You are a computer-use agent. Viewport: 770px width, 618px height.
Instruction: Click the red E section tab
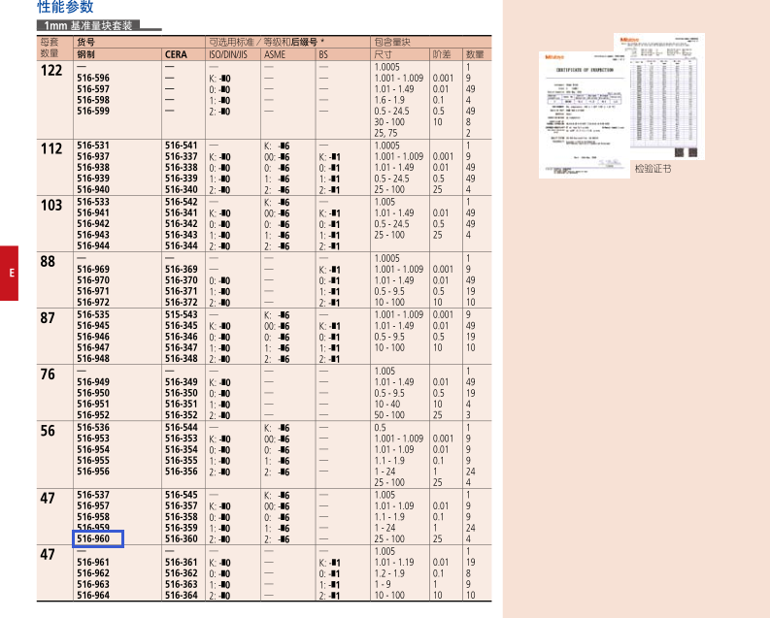click(9, 274)
